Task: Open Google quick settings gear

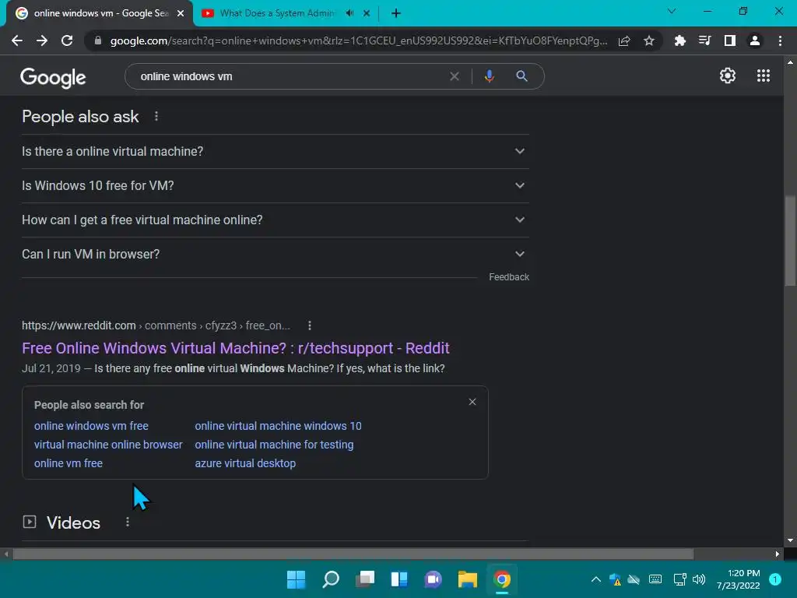Action: tap(728, 76)
